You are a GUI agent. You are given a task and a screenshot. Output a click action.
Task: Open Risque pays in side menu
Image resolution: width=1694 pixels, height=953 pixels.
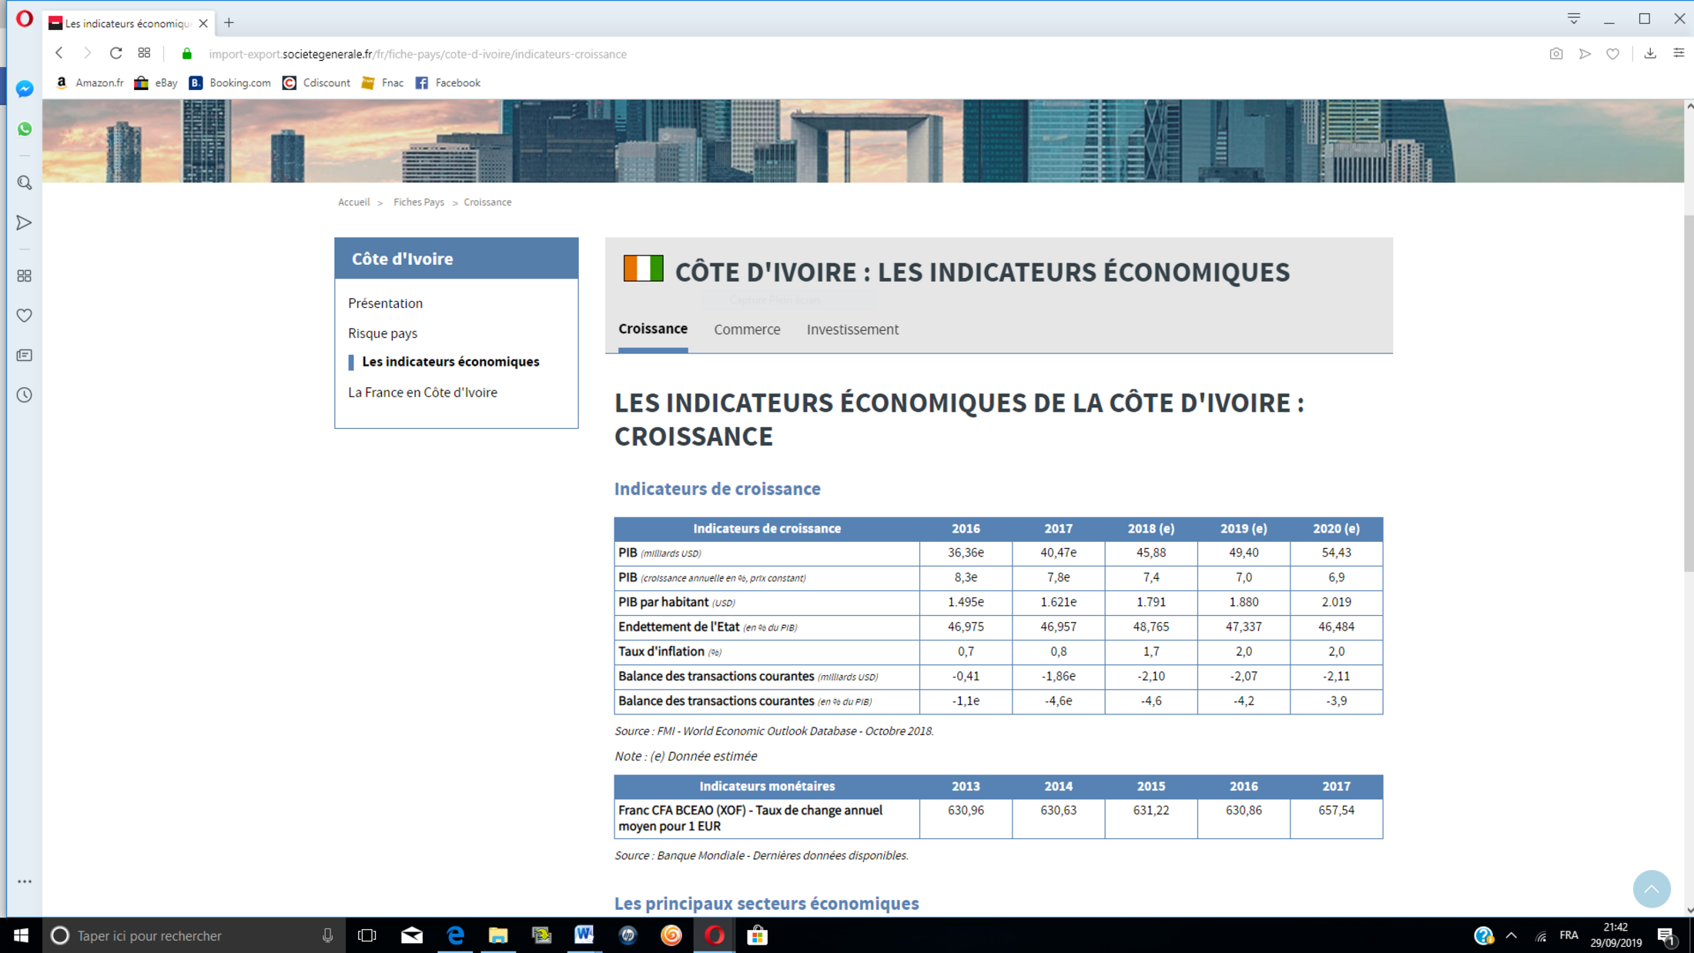pyautogui.click(x=382, y=333)
